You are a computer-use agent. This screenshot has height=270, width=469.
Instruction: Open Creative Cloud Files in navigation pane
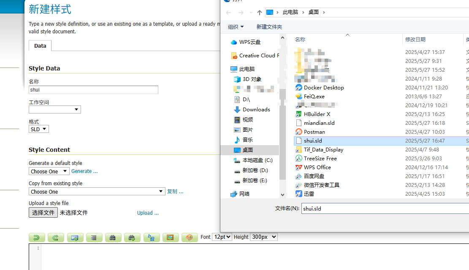pos(255,56)
